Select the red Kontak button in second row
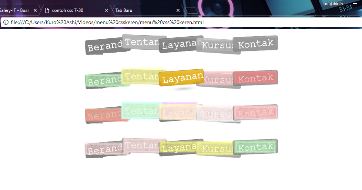The height and width of the screenshot is (190, 362). [x=255, y=78]
